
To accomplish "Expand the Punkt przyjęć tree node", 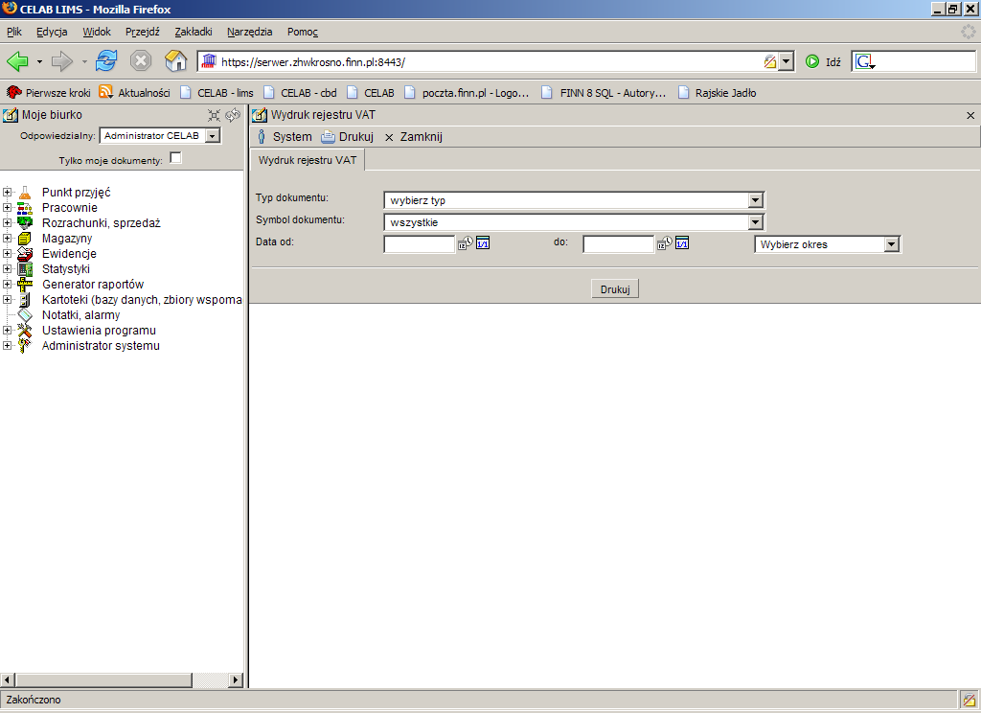I will pos(7,193).
